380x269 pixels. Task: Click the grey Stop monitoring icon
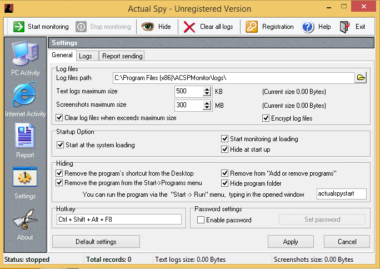[x=81, y=27]
